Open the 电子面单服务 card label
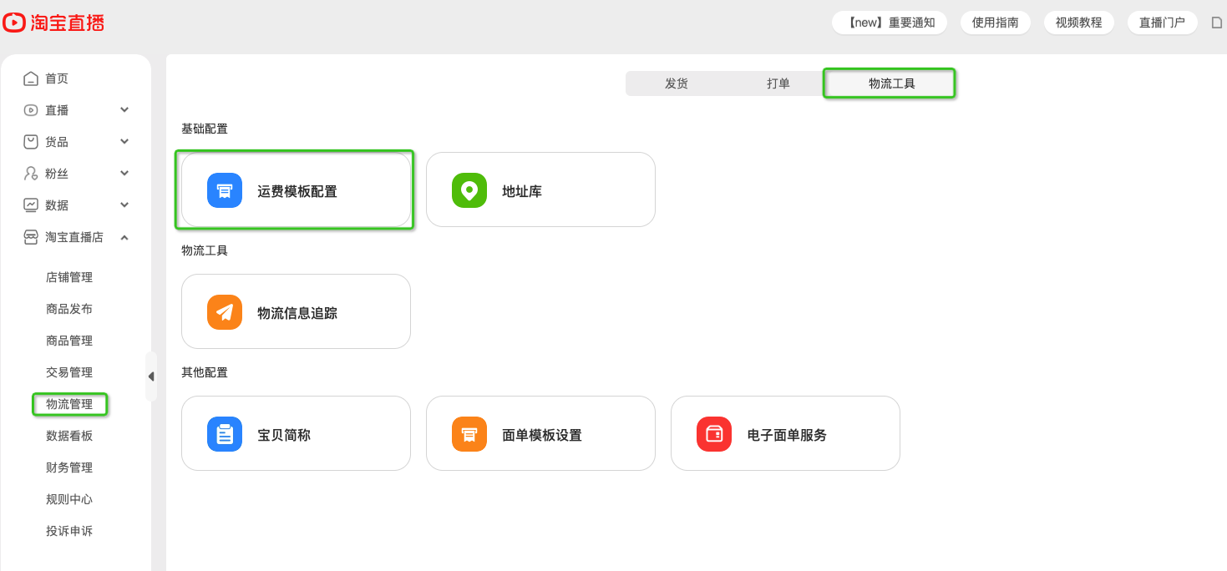Viewport: 1227px width, 571px height. pyautogui.click(x=787, y=435)
